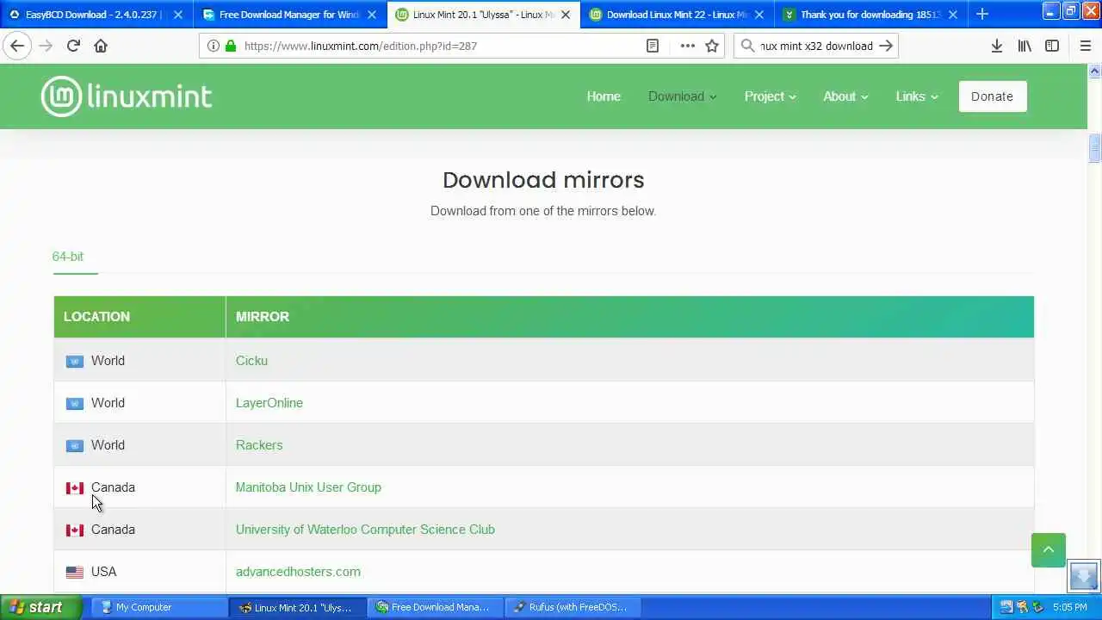Open University of Waterloo Computer Science Club mirror
This screenshot has width=1102, height=620.
365,530
